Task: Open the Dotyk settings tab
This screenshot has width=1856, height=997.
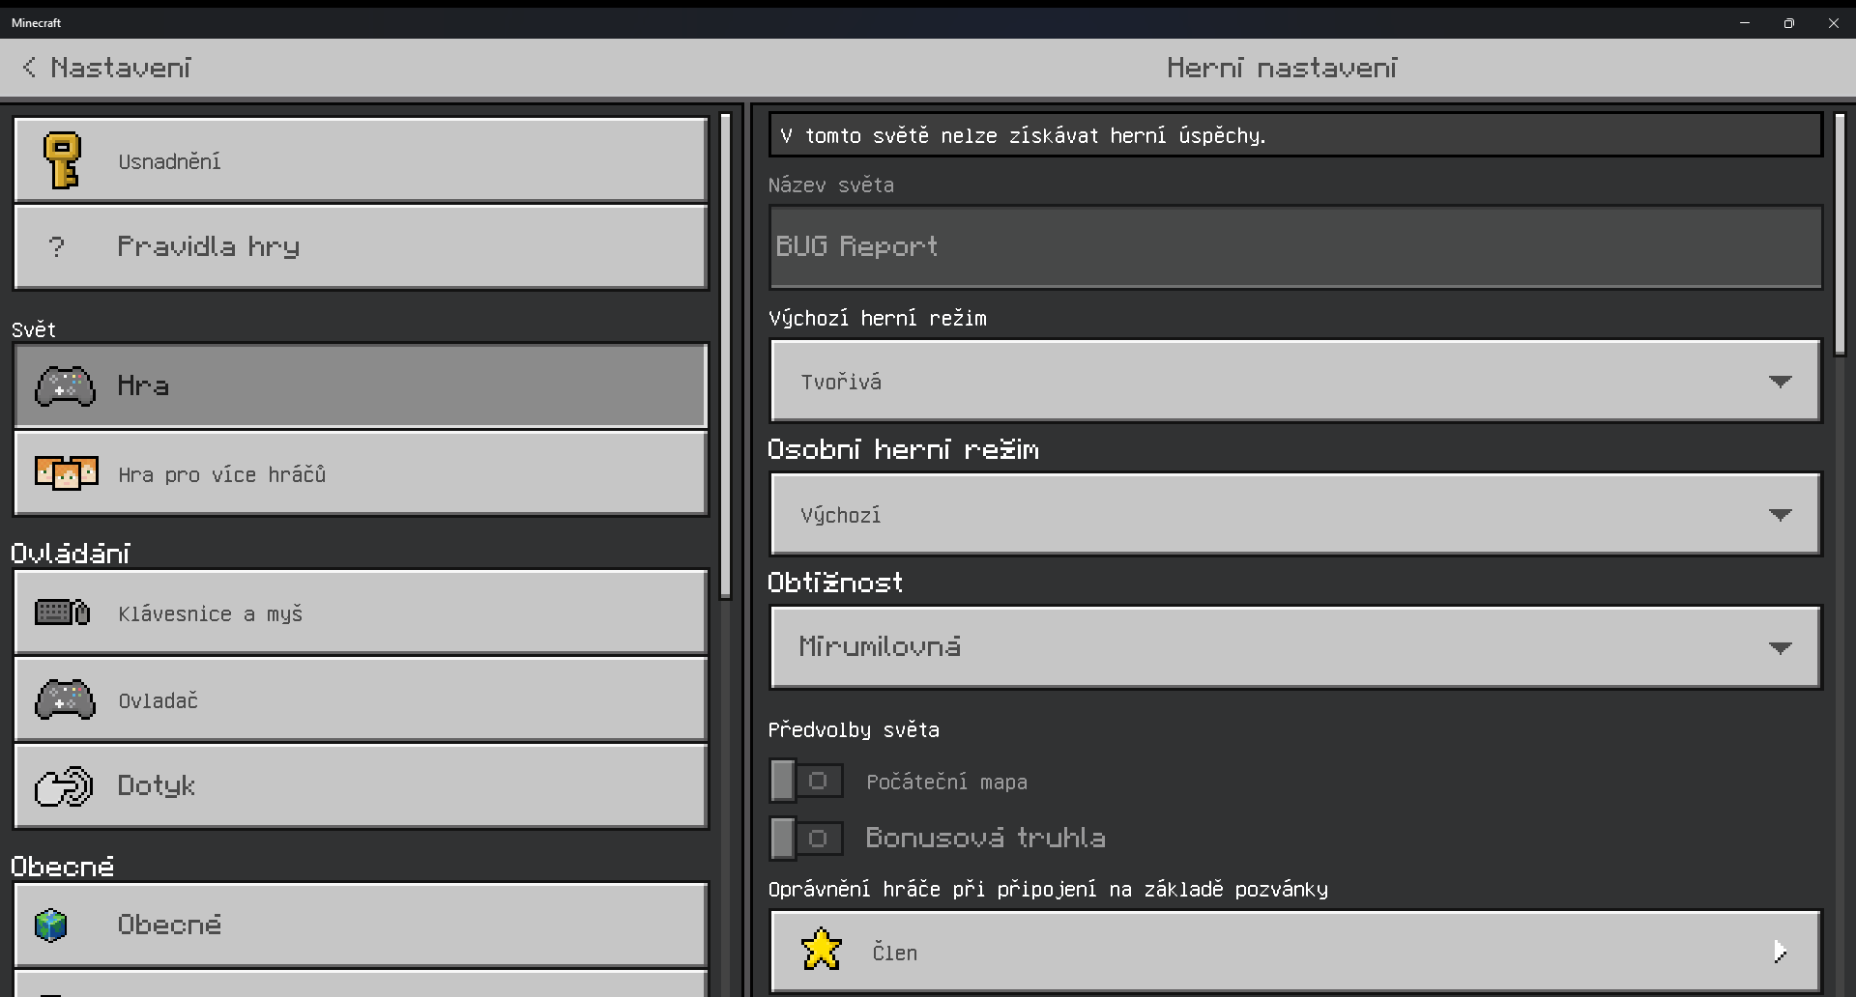Action: [x=361, y=785]
